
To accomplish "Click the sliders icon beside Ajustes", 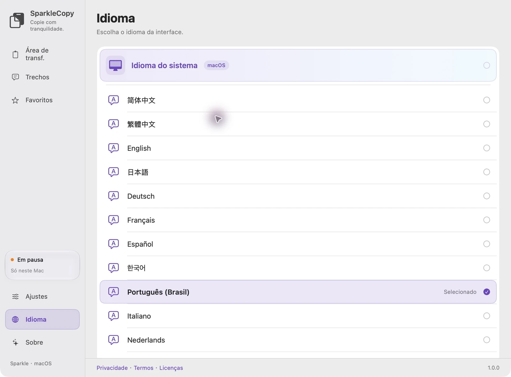I will click(15, 297).
